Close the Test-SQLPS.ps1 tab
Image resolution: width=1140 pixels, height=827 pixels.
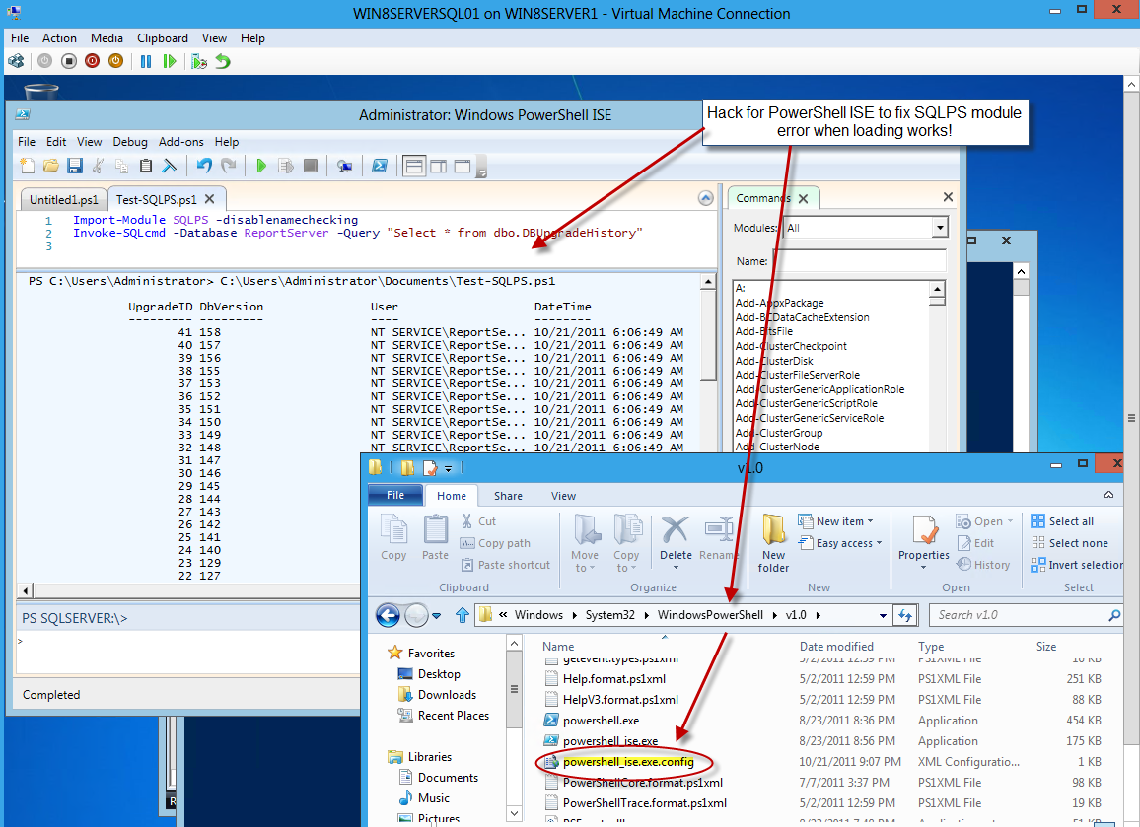(209, 198)
